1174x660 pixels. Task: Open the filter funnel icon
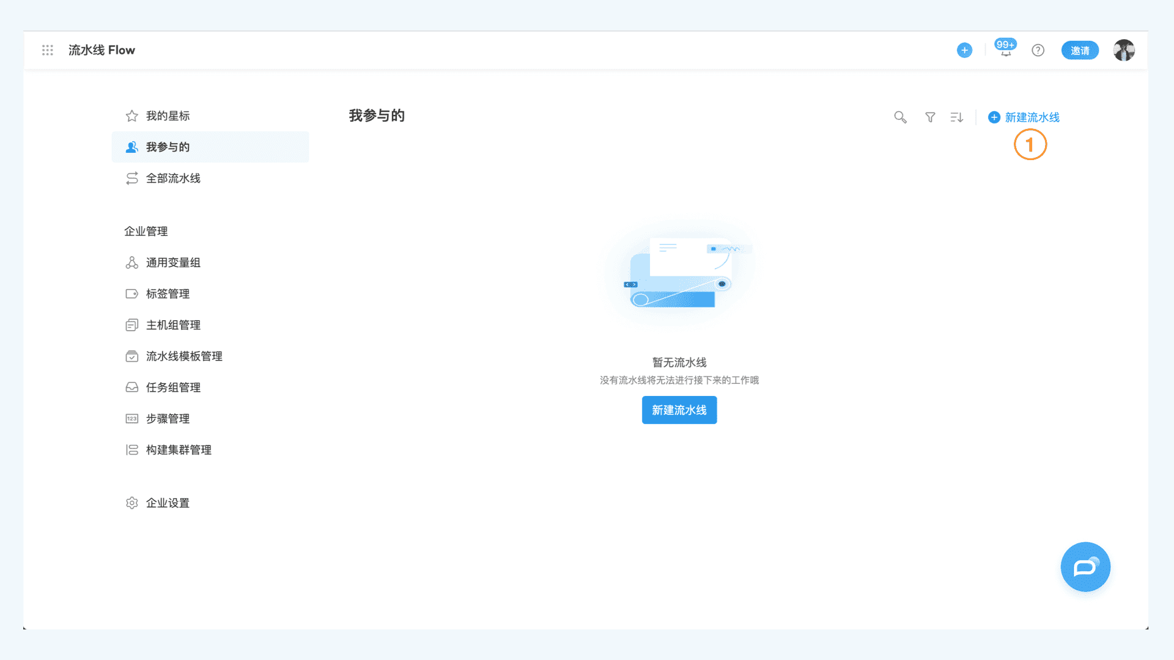pyautogui.click(x=930, y=117)
